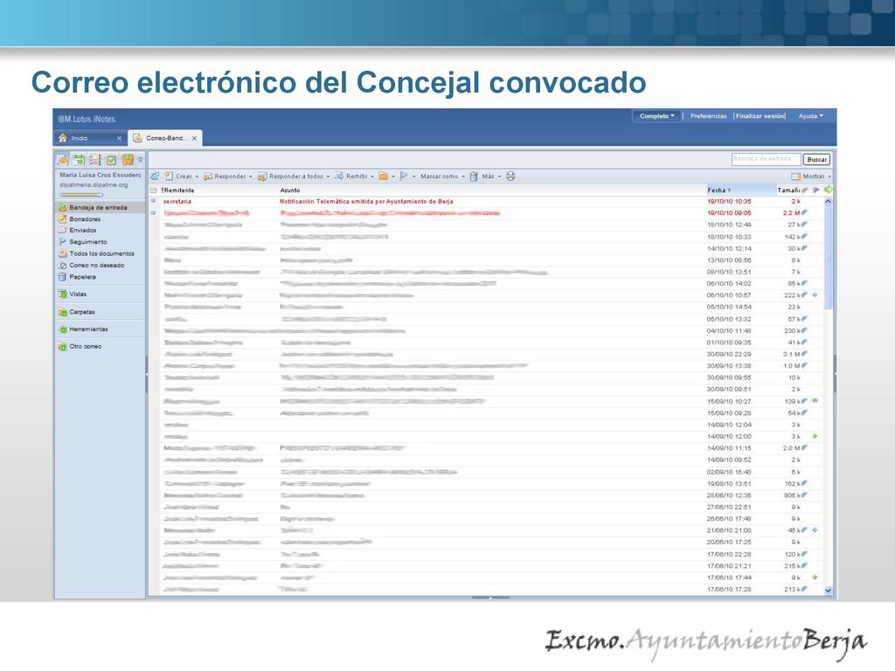This screenshot has height=671, width=895.
Task: Open the Más dropdown menu
Action: tap(491, 176)
